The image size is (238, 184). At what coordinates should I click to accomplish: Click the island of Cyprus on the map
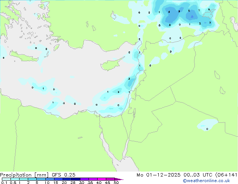coord(111,65)
